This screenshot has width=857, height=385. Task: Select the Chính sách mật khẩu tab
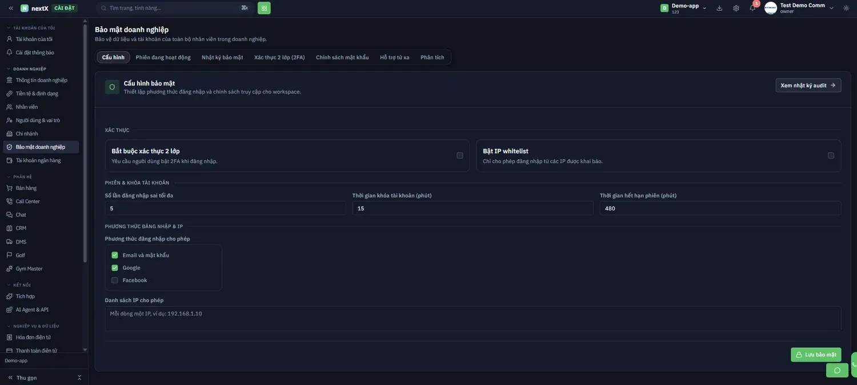(x=342, y=57)
